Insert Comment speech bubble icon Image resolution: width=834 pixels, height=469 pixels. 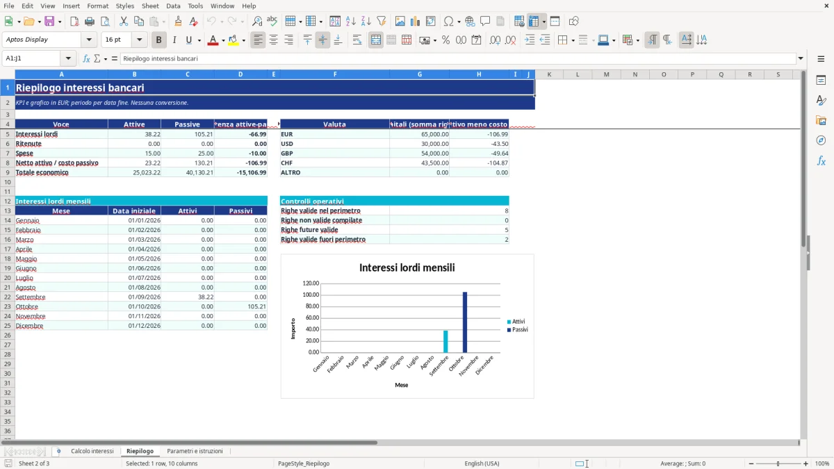click(485, 22)
